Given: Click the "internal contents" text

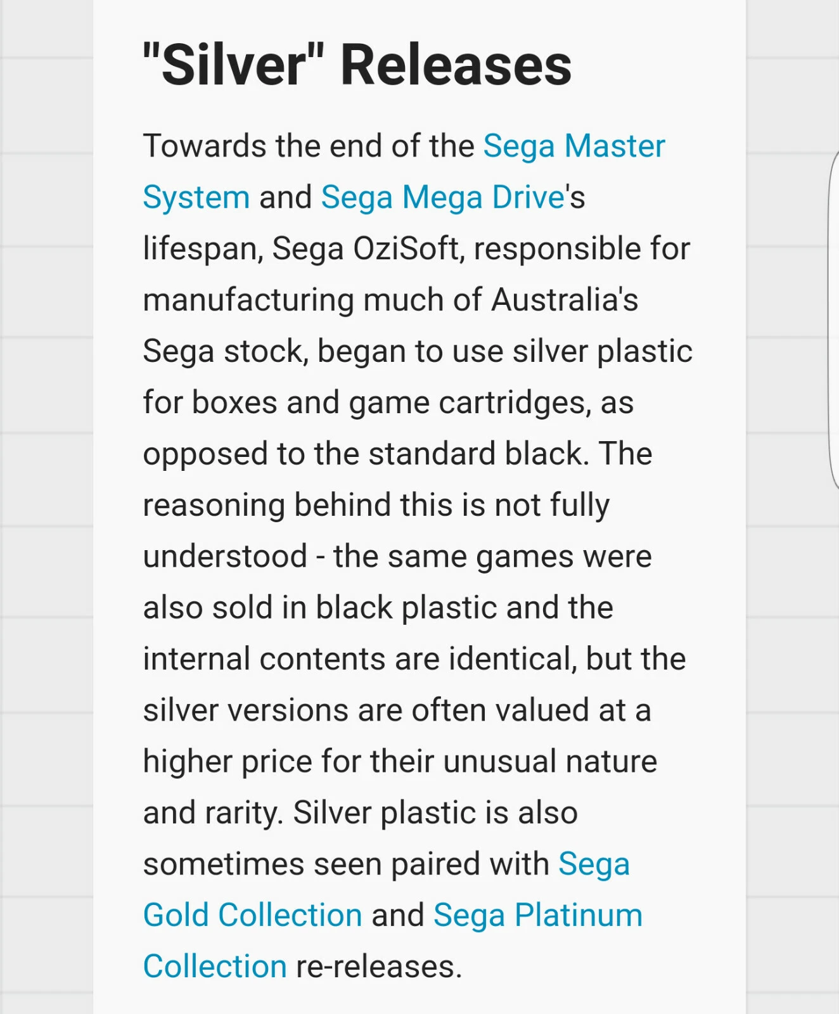Looking at the screenshot, I should click(264, 659).
